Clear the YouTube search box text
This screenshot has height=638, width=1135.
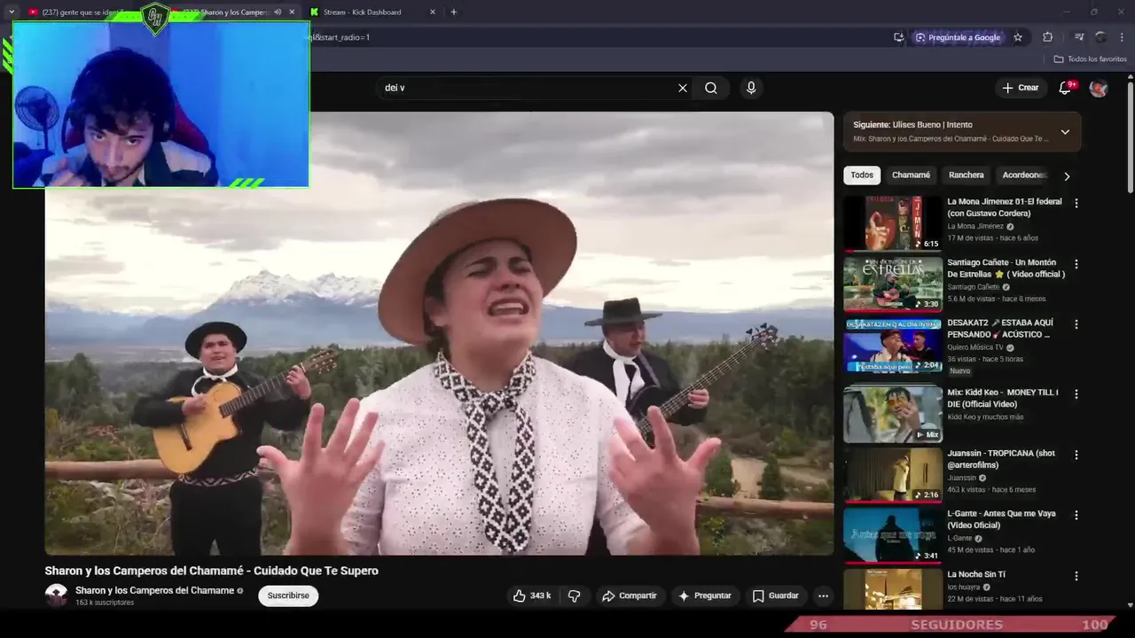tap(683, 88)
